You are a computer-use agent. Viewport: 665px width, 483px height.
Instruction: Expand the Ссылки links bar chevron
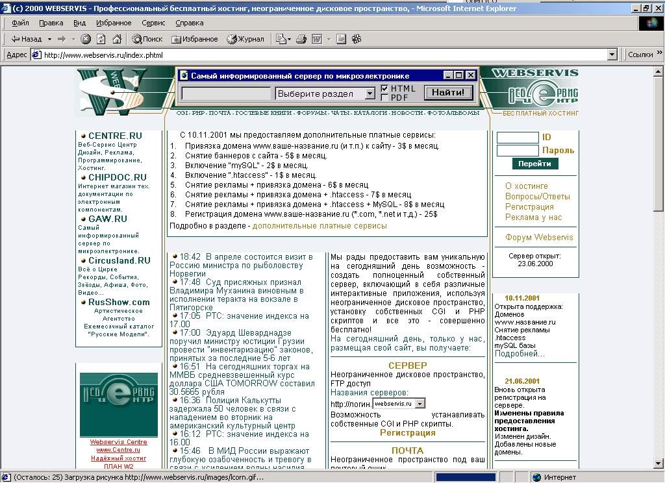click(660, 53)
